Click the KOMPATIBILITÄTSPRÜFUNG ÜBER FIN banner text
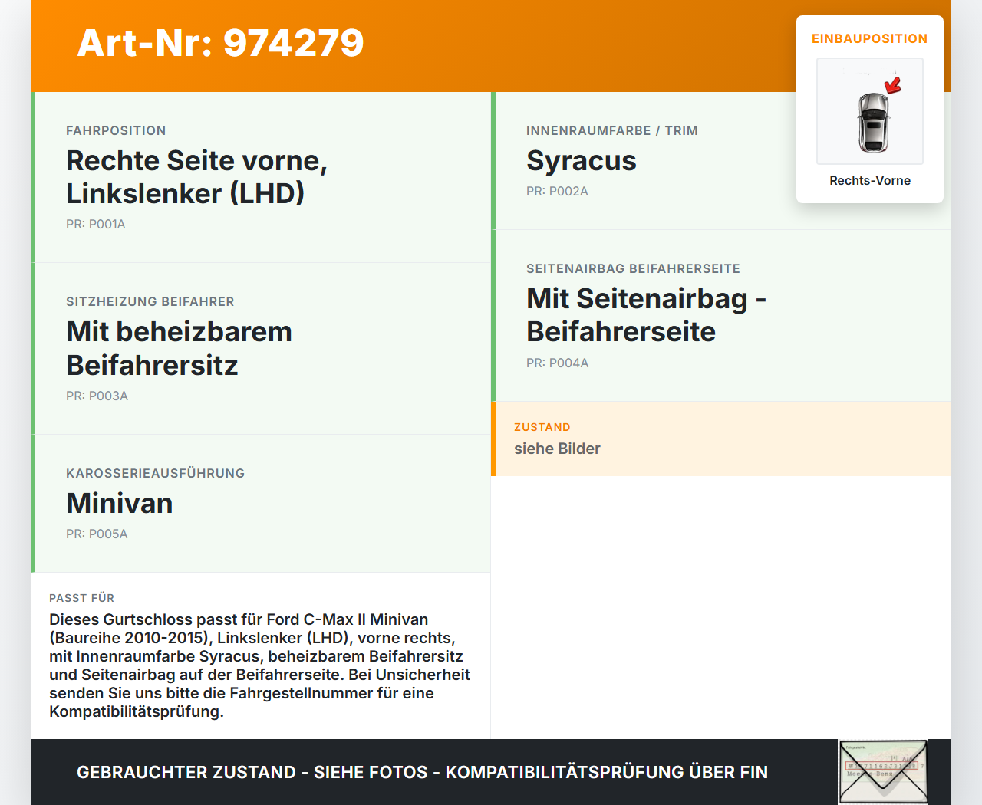The width and height of the screenshot is (982, 805). tap(423, 772)
